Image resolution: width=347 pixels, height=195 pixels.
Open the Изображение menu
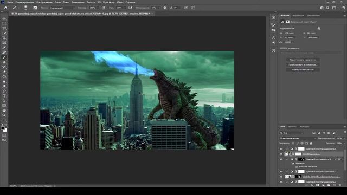[x=44, y=2]
